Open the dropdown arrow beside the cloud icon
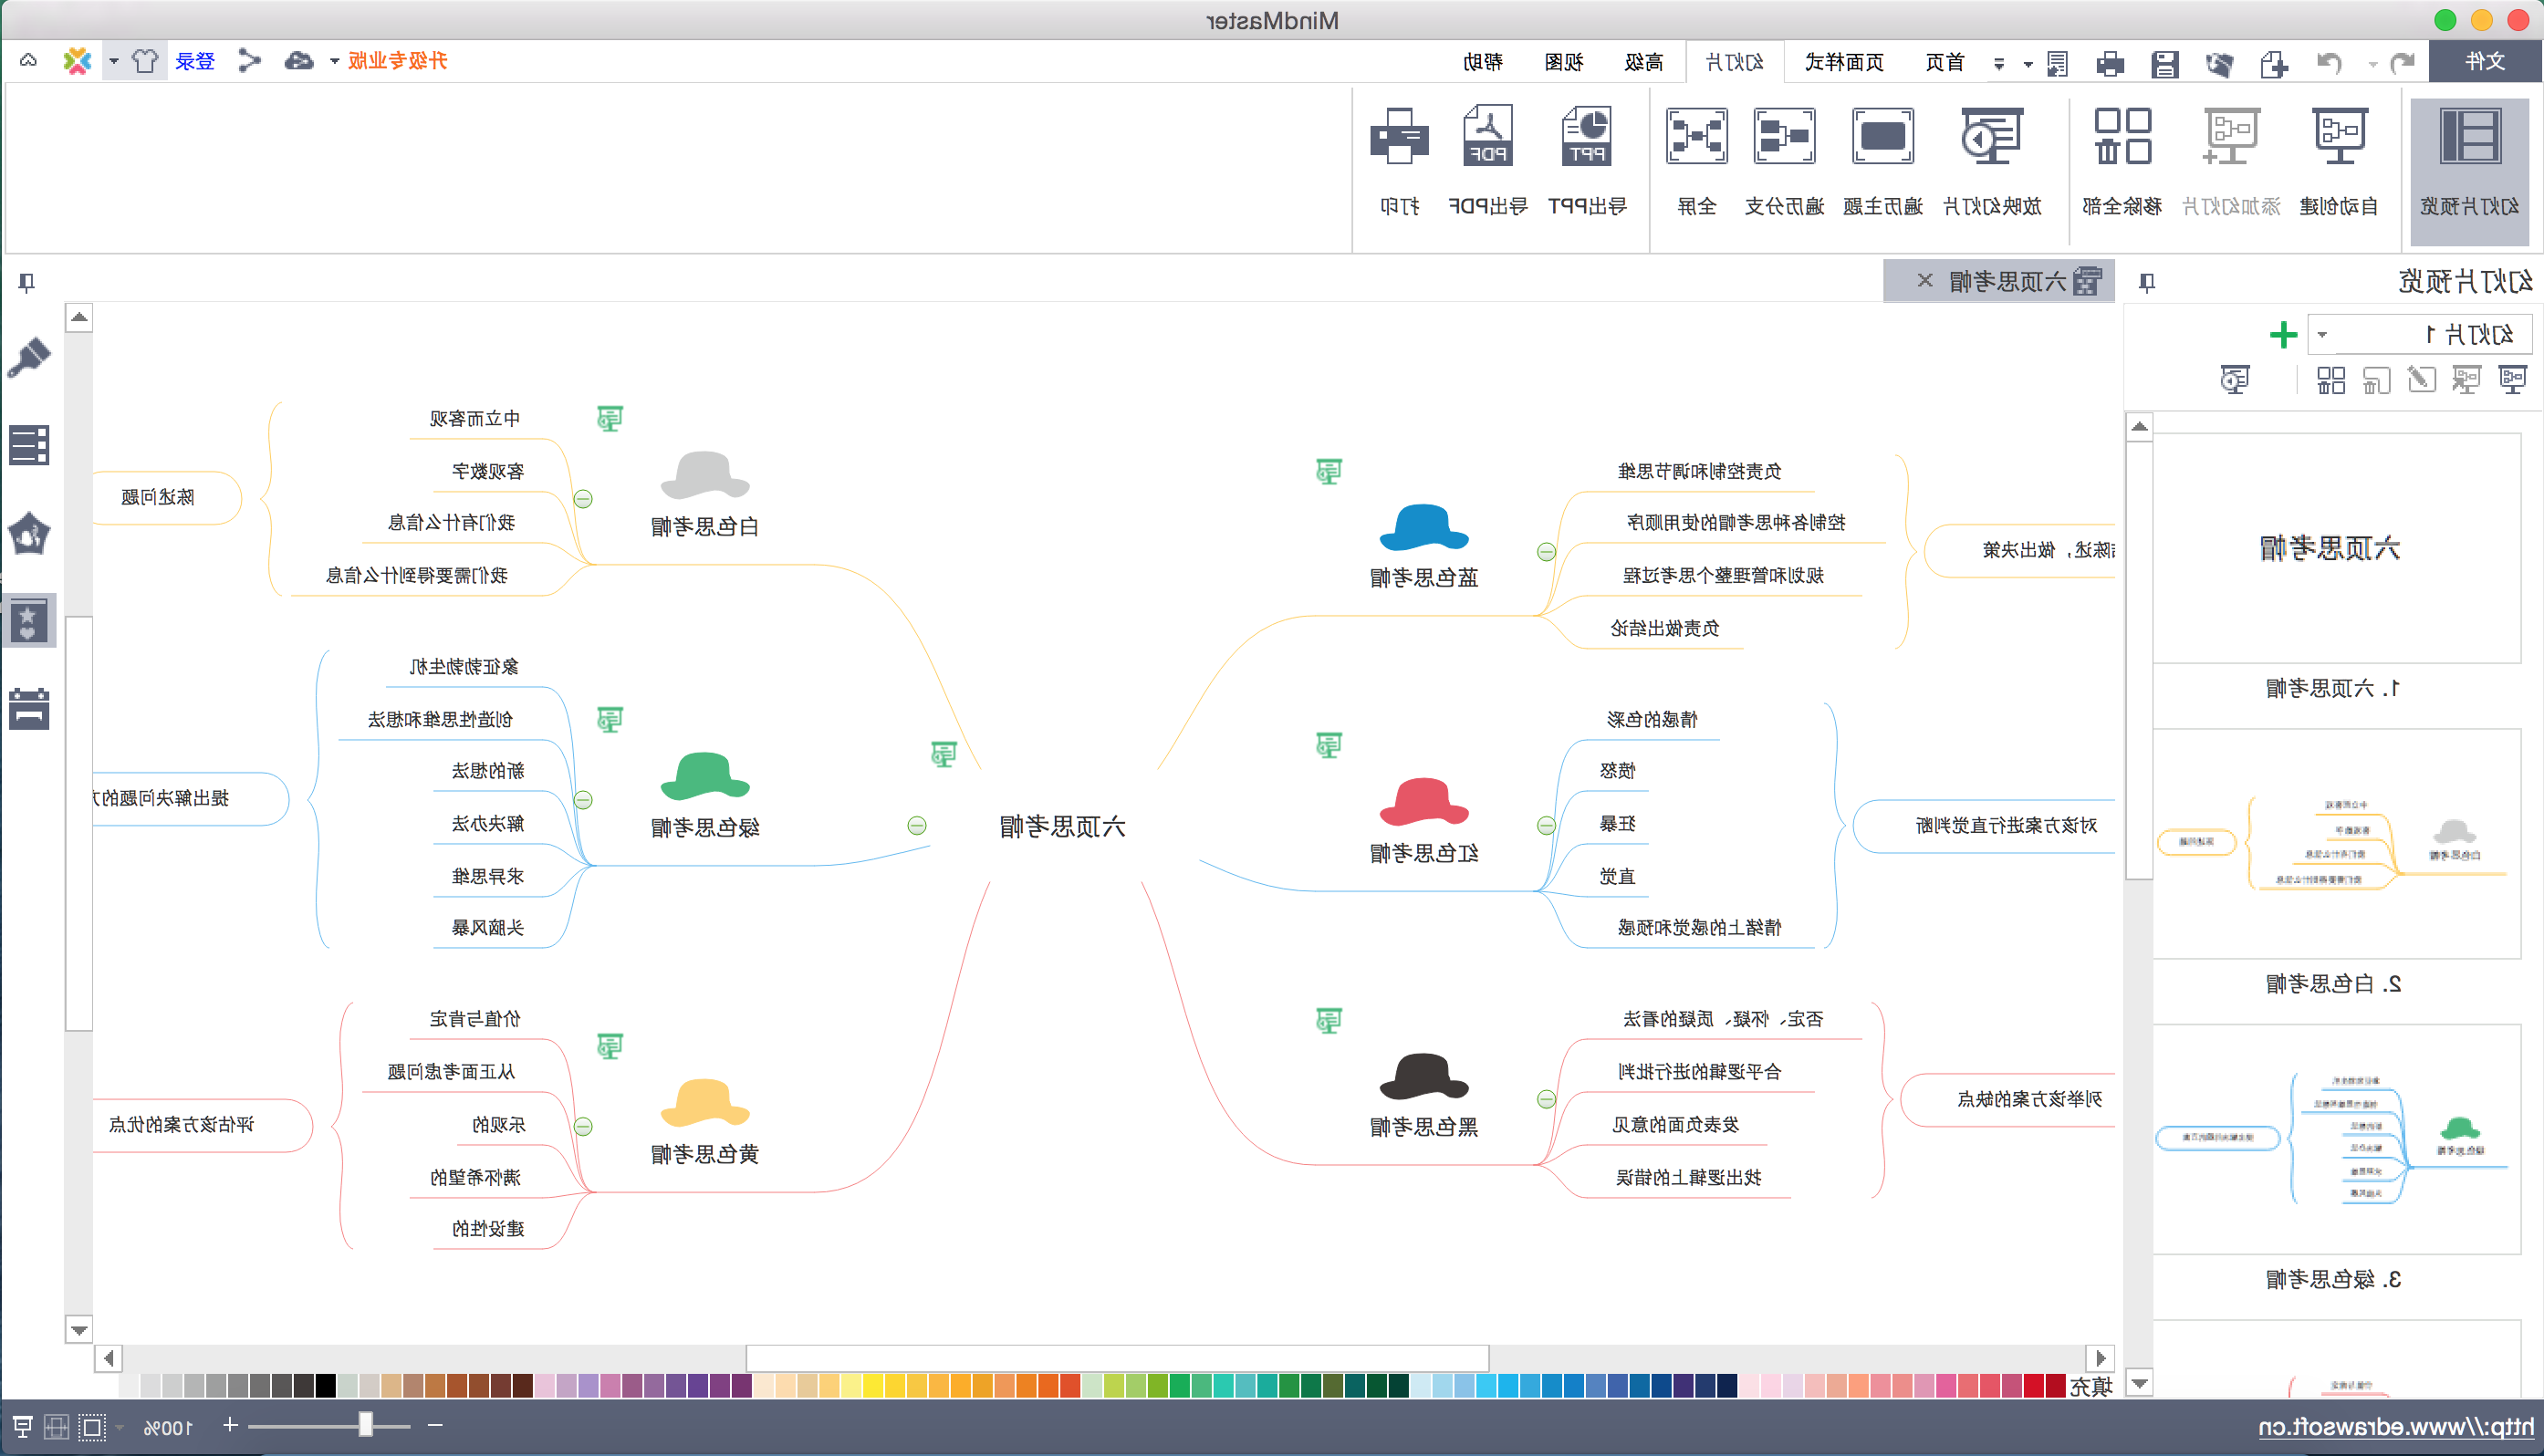 point(334,61)
